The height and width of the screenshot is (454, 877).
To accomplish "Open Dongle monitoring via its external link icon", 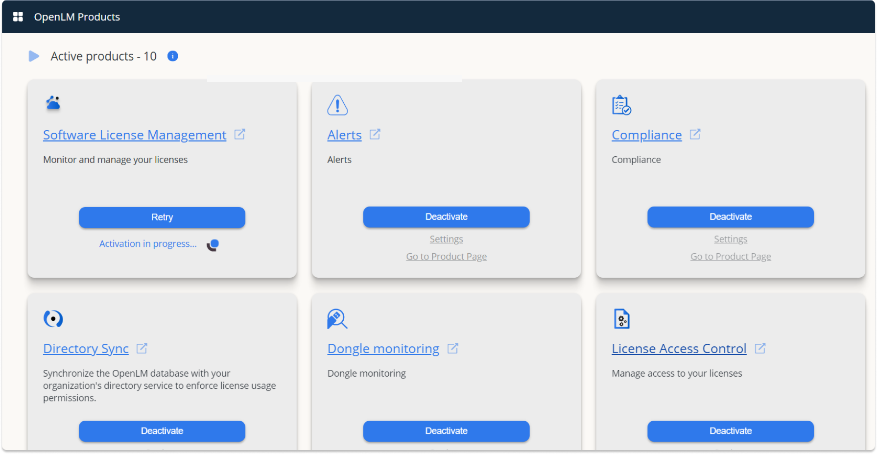I will (453, 348).
